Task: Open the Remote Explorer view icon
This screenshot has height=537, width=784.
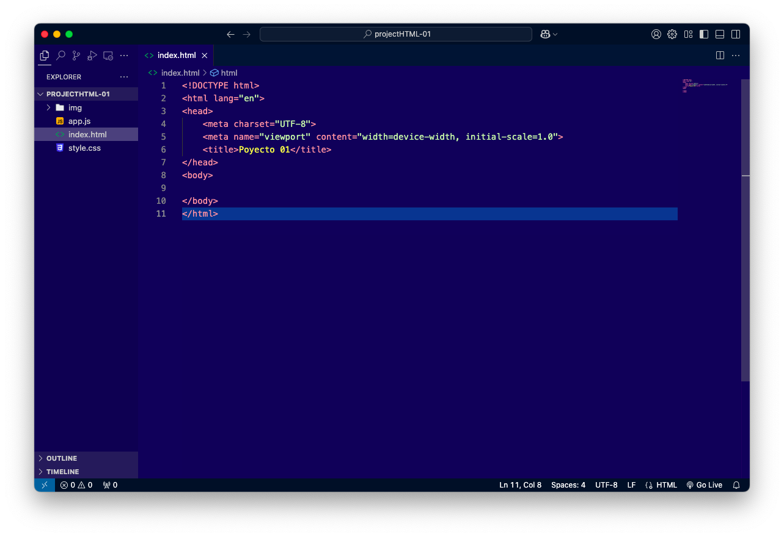Action: point(108,56)
